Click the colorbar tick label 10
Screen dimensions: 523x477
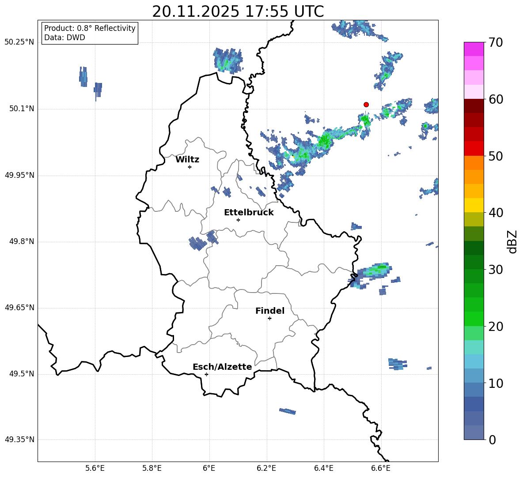pyautogui.click(x=496, y=383)
